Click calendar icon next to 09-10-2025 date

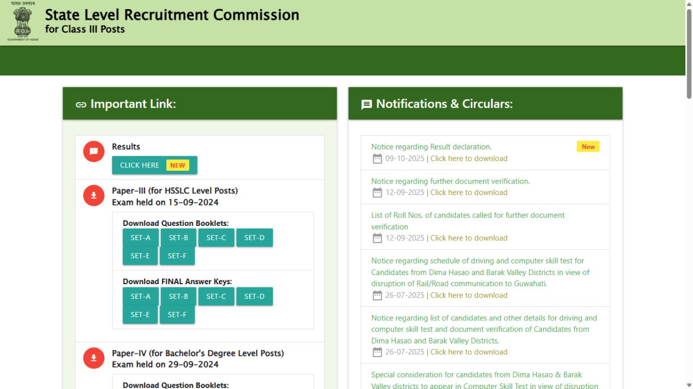pos(377,159)
